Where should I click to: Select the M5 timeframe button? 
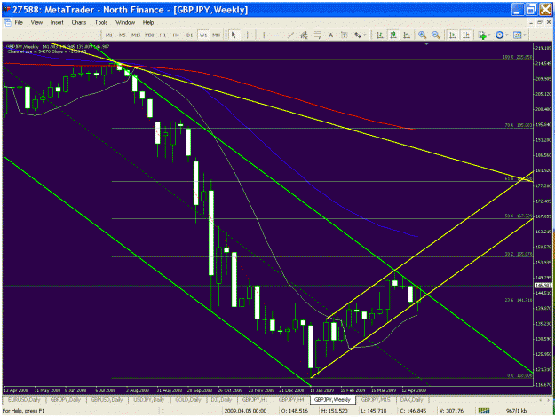123,35
